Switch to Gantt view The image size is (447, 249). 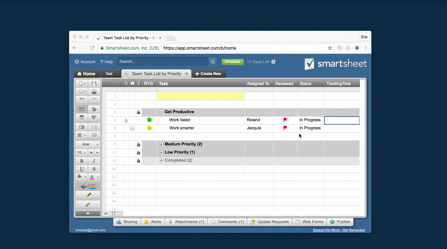click(x=94, y=109)
